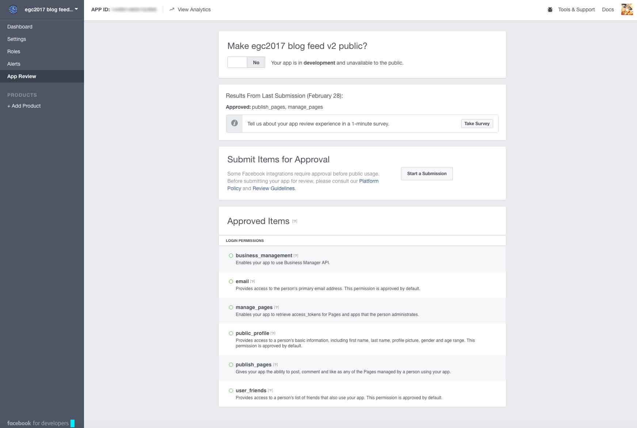The height and width of the screenshot is (428, 637).
Task: Open Alerts in the sidebar
Action: pos(14,64)
